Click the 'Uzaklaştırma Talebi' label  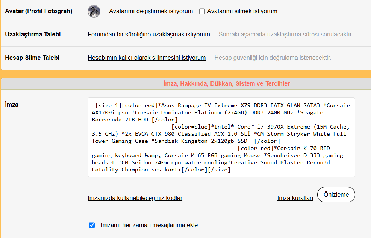tap(33, 35)
